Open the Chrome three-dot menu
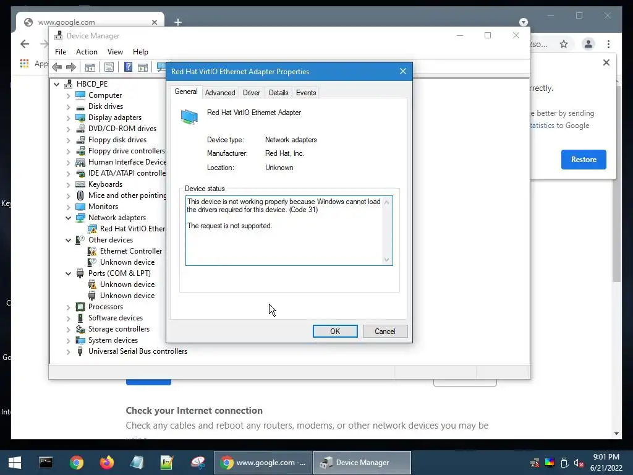The width and height of the screenshot is (633, 475). tap(608, 44)
